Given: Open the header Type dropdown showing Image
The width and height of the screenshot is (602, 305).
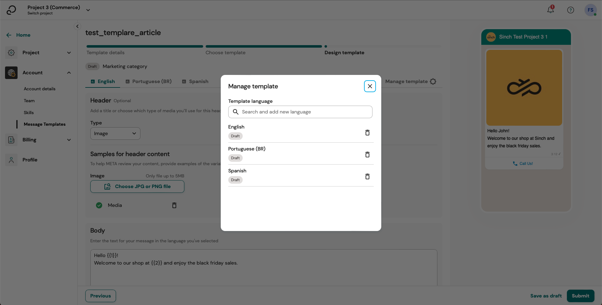Looking at the screenshot, I should 115,133.
